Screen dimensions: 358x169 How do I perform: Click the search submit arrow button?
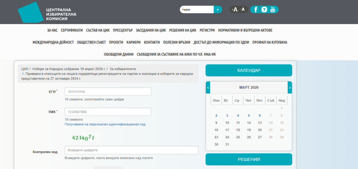click(x=217, y=10)
